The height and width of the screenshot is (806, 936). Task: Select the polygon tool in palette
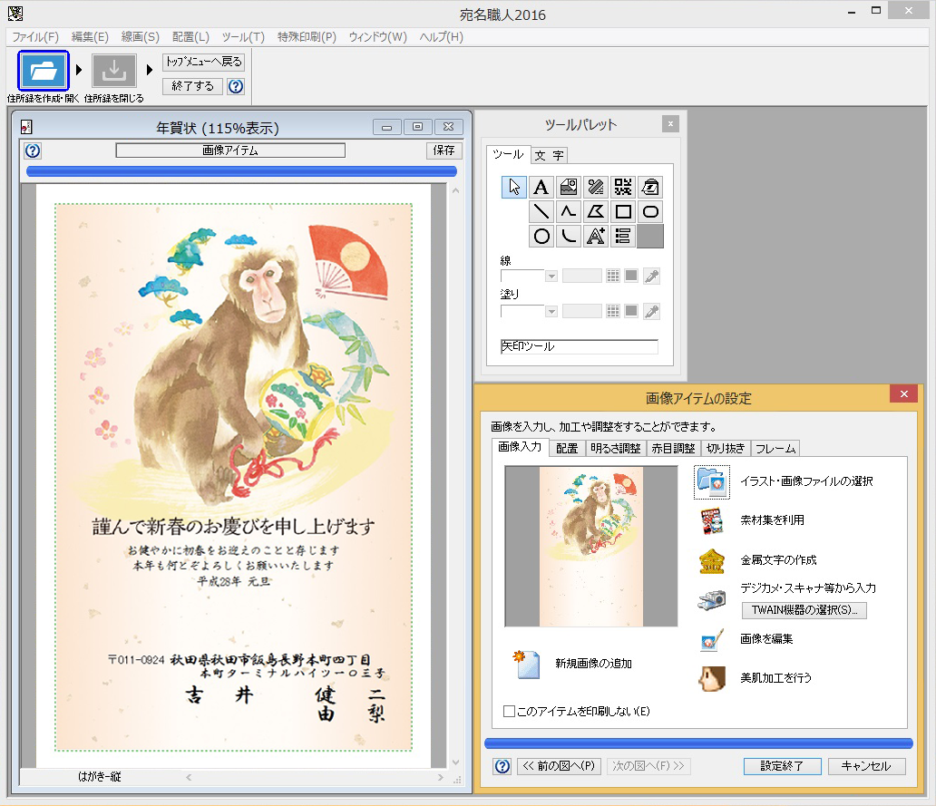(596, 212)
